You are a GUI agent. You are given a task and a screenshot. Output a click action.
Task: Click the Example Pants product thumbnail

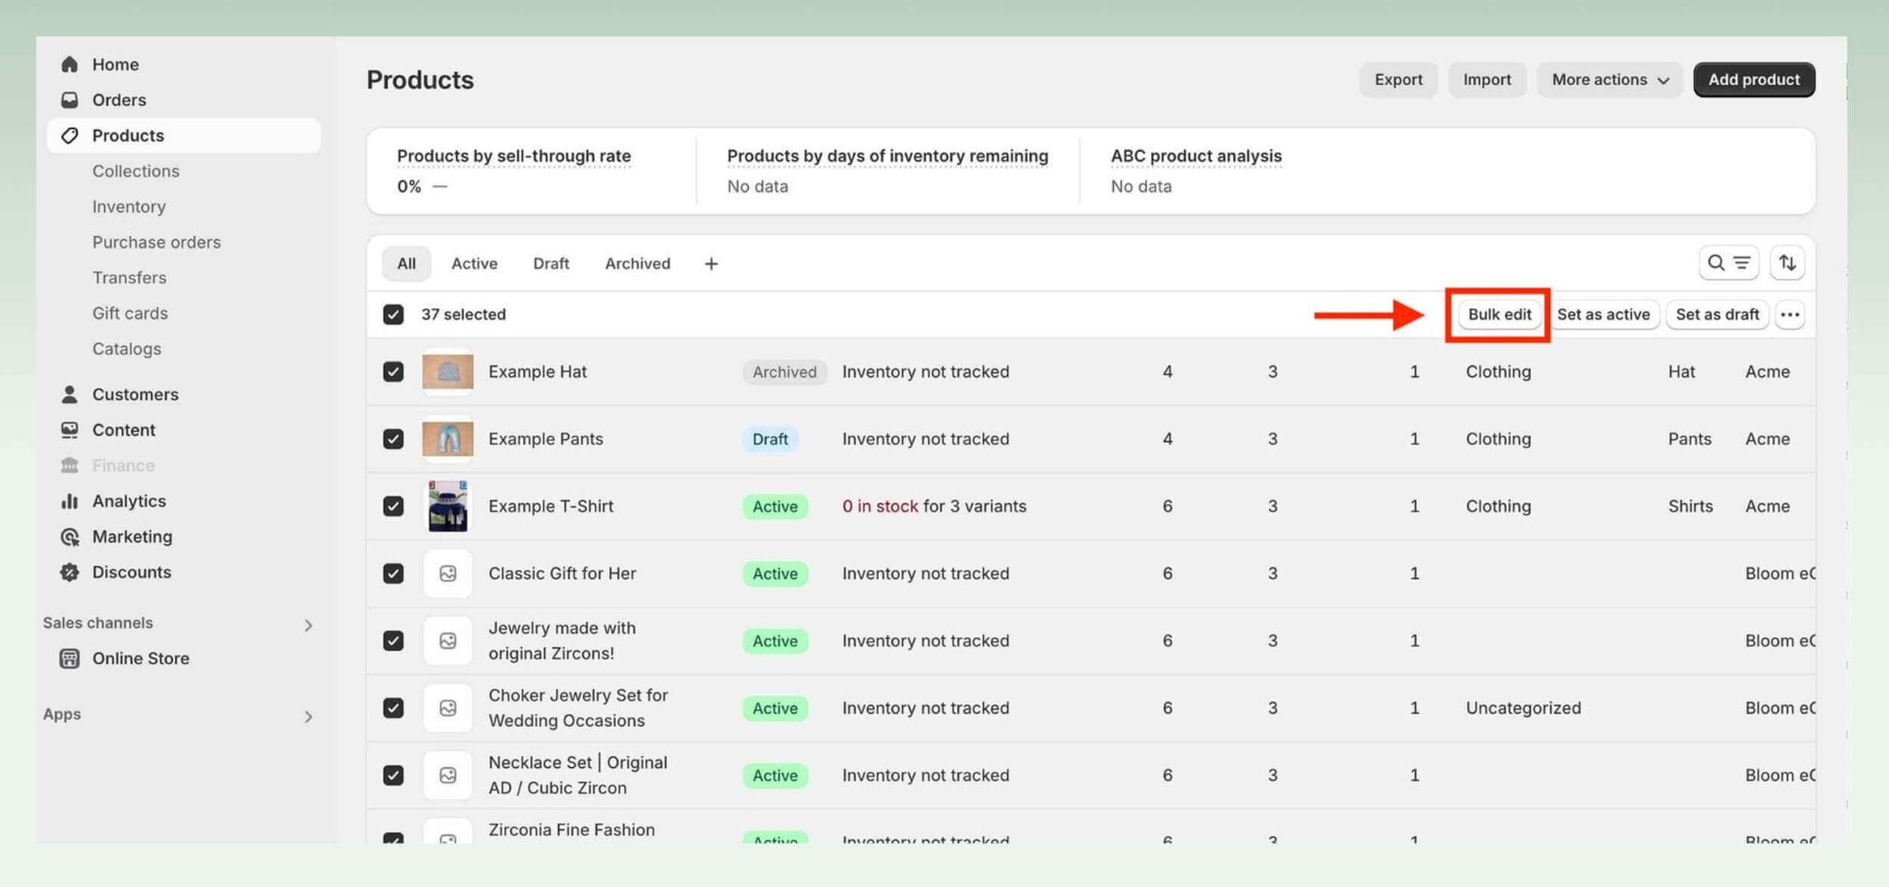(x=447, y=439)
